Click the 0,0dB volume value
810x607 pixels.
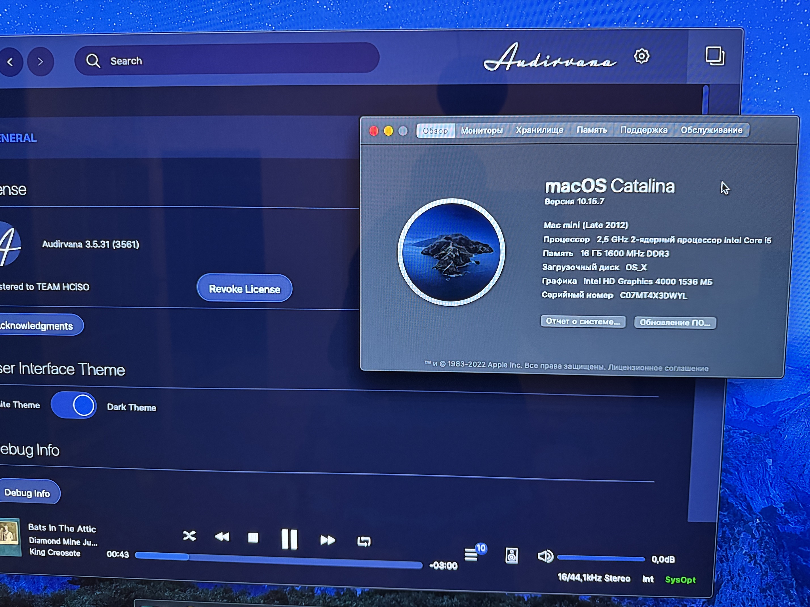point(663,559)
